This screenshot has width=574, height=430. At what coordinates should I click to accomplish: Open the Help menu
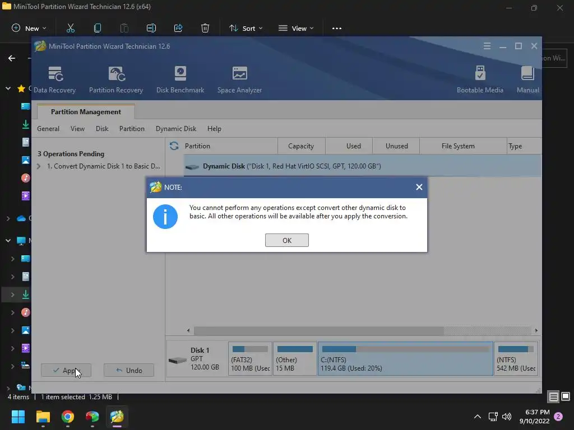pyautogui.click(x=214, y=129)
